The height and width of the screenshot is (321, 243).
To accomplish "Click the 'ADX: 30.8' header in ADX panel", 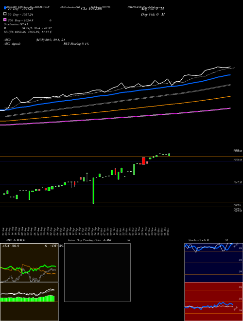I will pos(10,246).
